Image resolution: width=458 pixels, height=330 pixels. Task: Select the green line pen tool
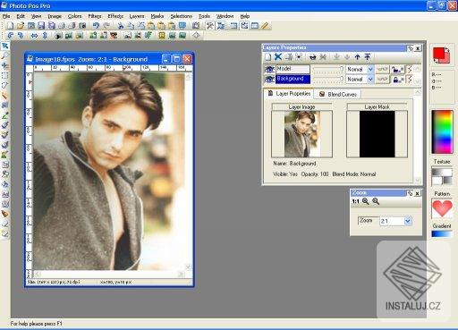click(5, 115)
